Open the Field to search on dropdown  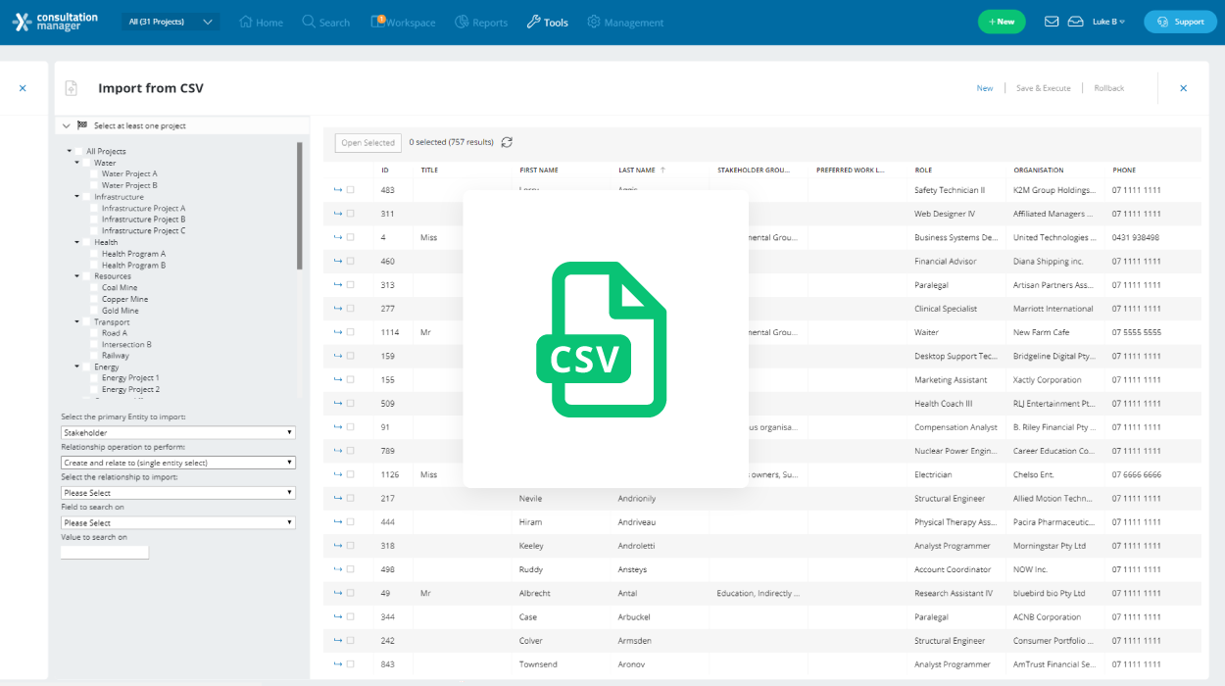(178, 523)
